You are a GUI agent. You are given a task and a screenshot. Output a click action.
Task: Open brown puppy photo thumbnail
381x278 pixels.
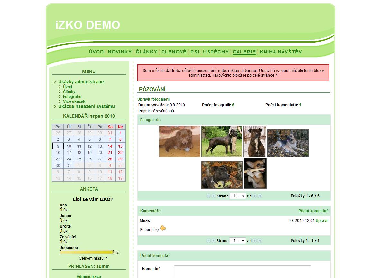click(180, 141)
